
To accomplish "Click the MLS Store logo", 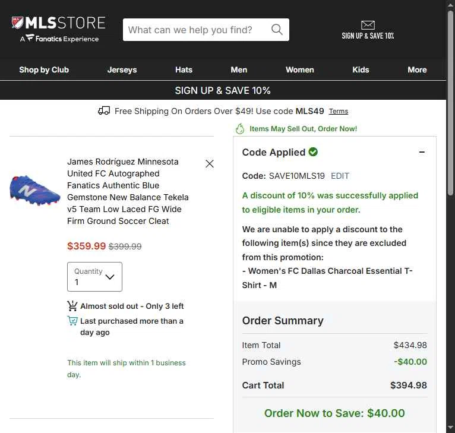I will click(x=58, y=29).
